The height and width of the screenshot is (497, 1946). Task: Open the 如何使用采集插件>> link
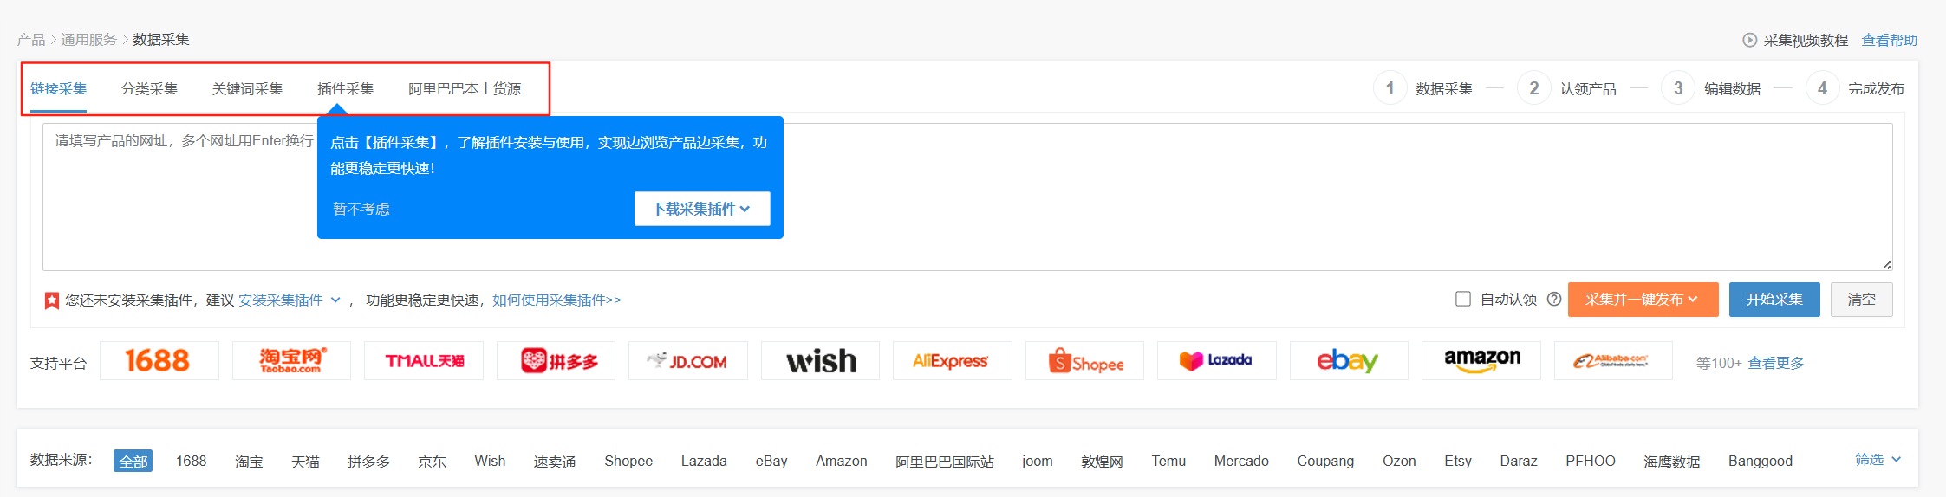[556, 300]
